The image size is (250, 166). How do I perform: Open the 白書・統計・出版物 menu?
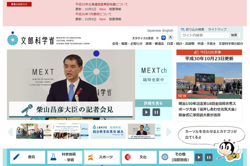pos(180,44)
